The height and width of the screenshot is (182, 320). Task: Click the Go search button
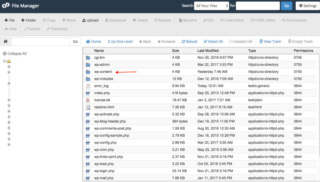(287, 6)
